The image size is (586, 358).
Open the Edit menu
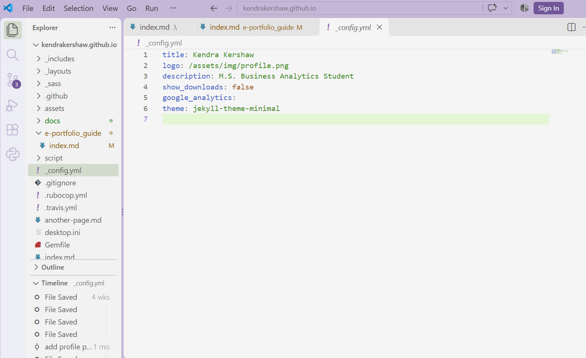(49, 8)
